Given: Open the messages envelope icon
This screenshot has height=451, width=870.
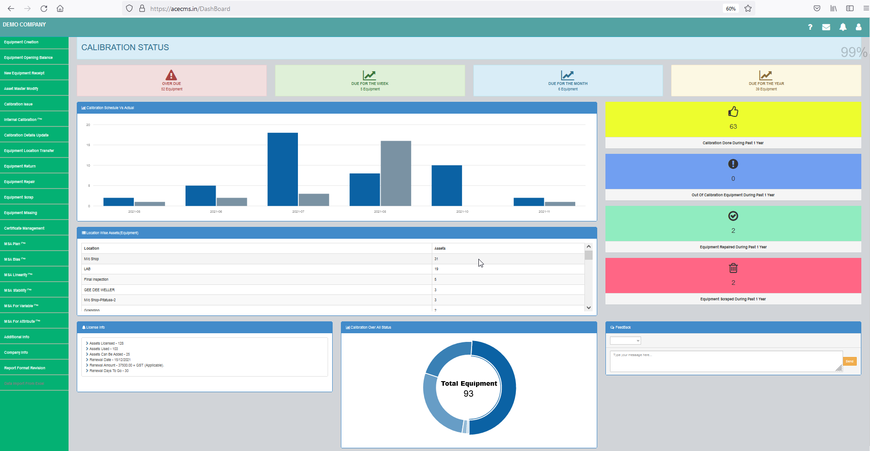Looking at the screenshot, I should click(826, 27).
